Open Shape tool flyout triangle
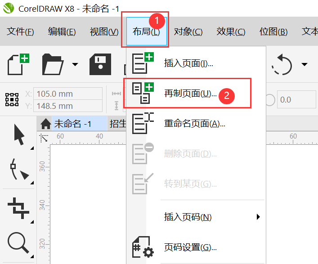Screen dimensions: 318x264 (32, 183)
